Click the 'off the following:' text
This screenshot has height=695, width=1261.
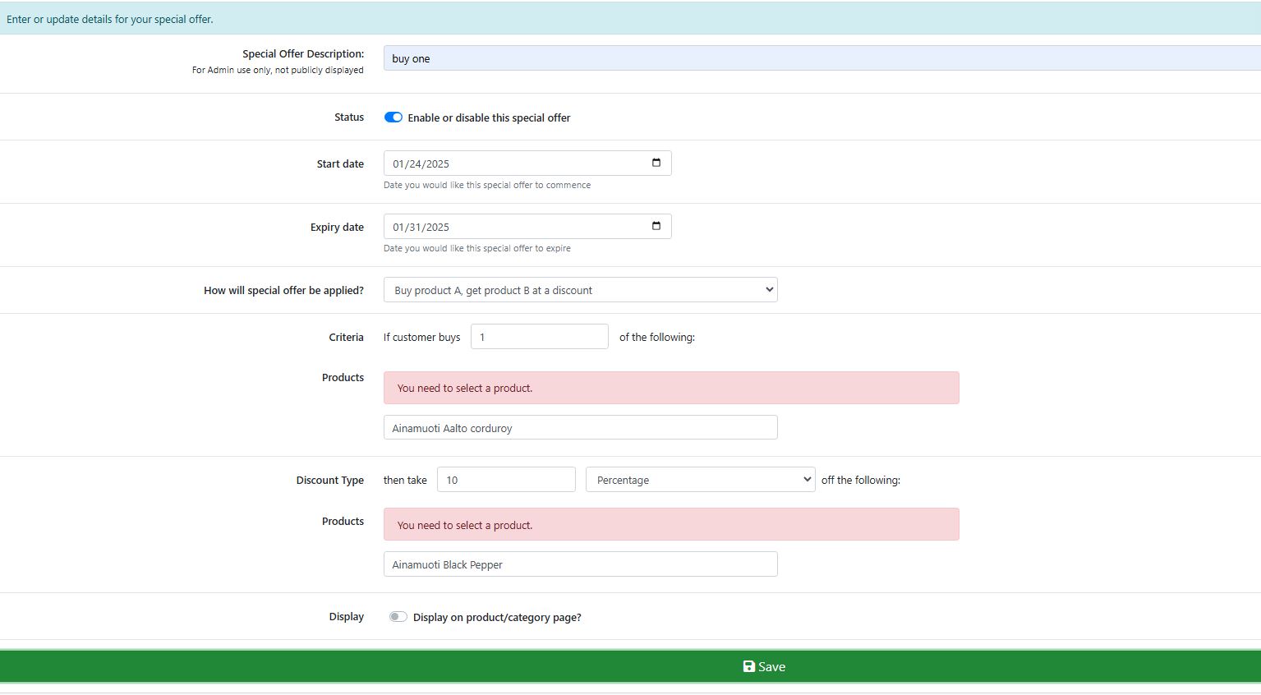click(861, 480)
